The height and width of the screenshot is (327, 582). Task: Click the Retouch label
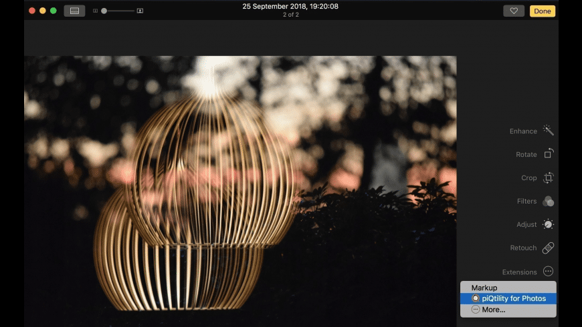click(x=523, y=248)
